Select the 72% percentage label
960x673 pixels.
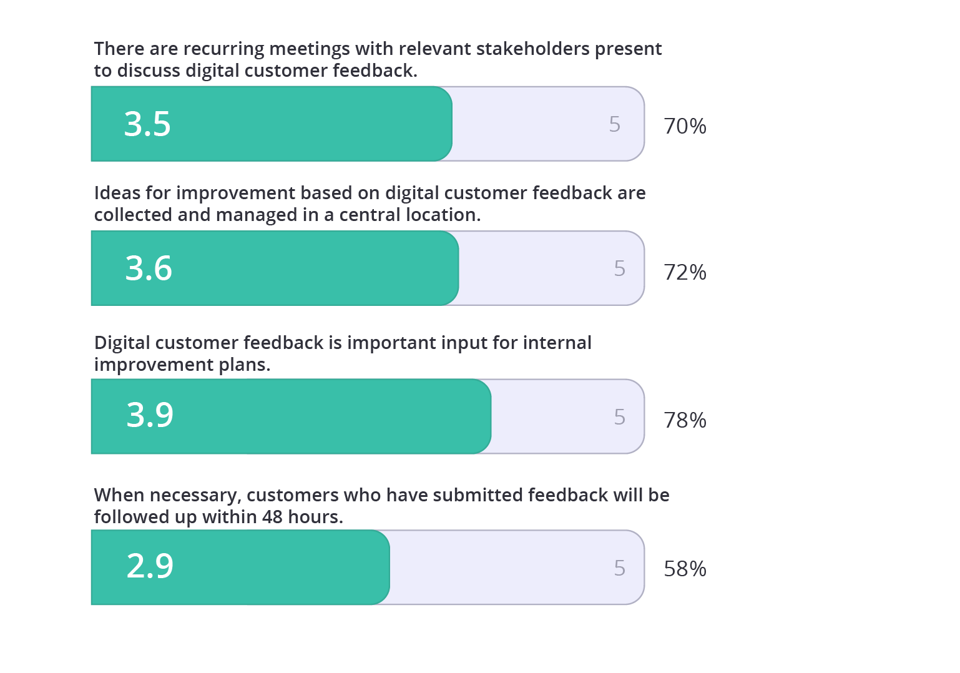point(685,272)
